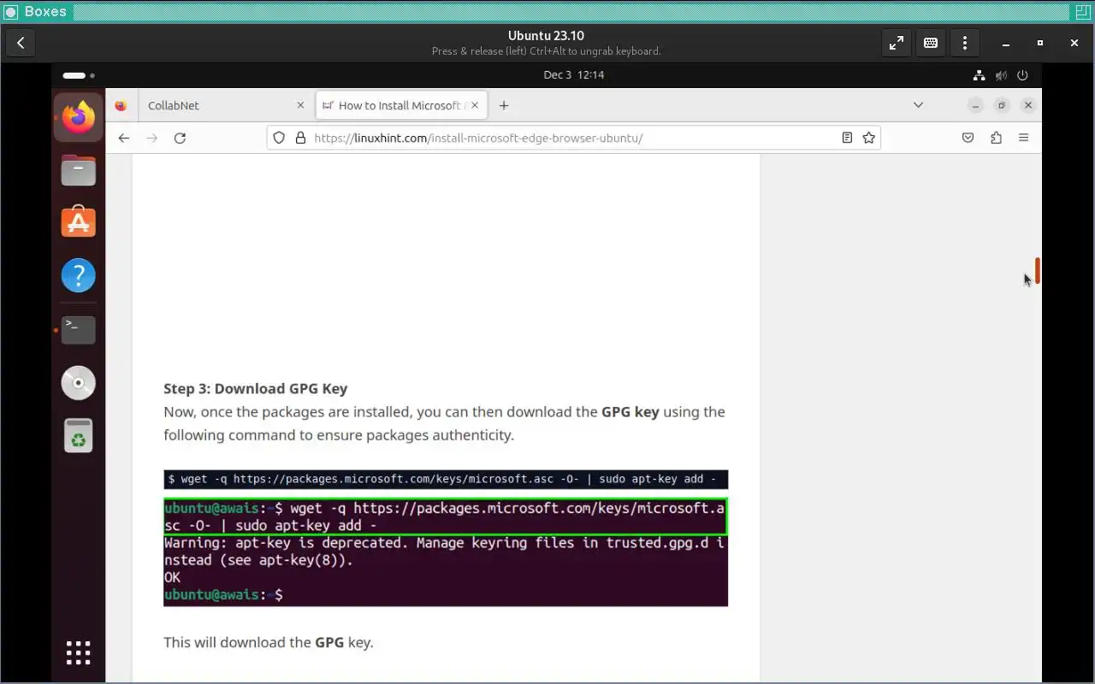Image resolution: width=1095 pixels, height=684 pixels.
Task: Click the shield tracking protection icon
Action: coord(279,138)
